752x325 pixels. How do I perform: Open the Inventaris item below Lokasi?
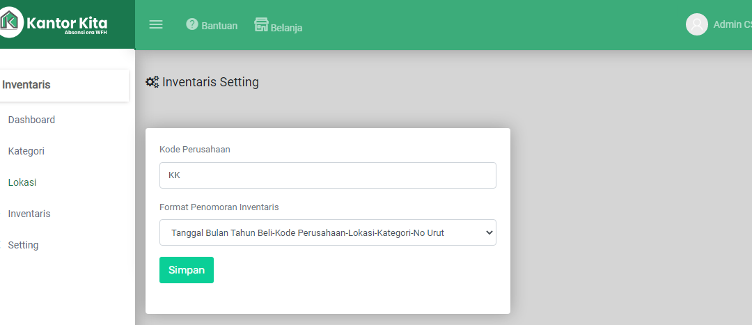pos(29,214)
